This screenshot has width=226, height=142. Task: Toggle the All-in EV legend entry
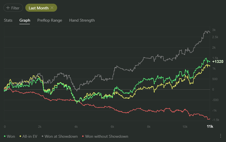click(30, 137)
